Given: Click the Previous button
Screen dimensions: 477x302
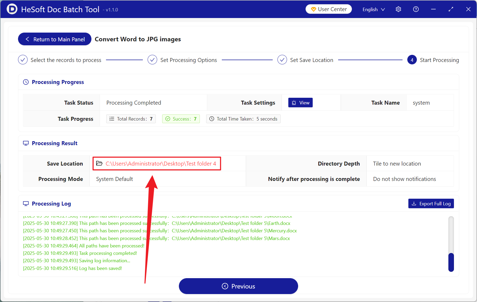Looking at the screenshot, I should [x=238, y=286].
